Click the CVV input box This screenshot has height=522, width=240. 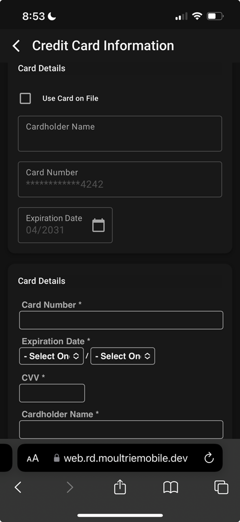pos(52,393)
